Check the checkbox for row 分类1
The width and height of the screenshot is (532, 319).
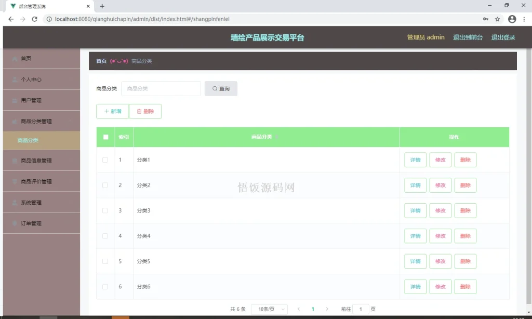click(105, 159)
